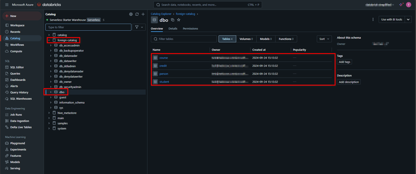The height and width of the screenshot is (174, 416).
Task: Select the Volumes 0 tab
Action: pos(246,39)
